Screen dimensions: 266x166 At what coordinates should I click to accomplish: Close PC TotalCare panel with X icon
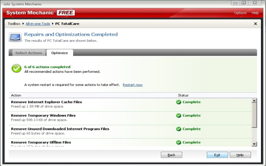point(255,24)
